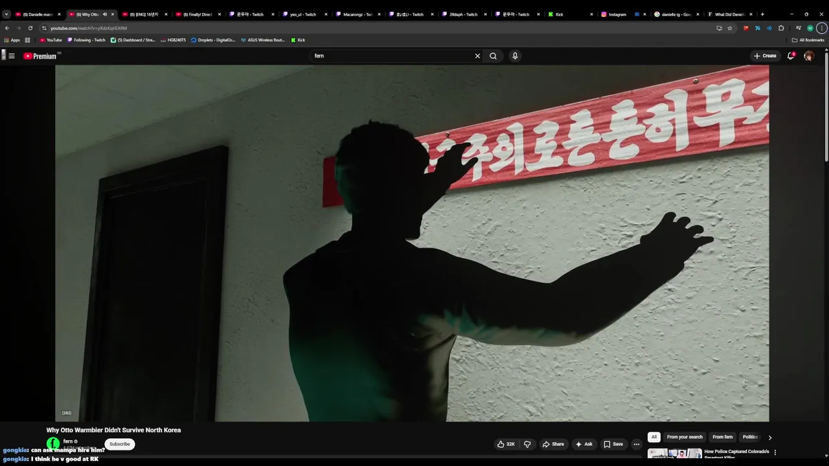Image resolution: width=829 pixels, height=466 pixels.
Task: Switch to What Did Danielle tab
Action: (729, 14)
